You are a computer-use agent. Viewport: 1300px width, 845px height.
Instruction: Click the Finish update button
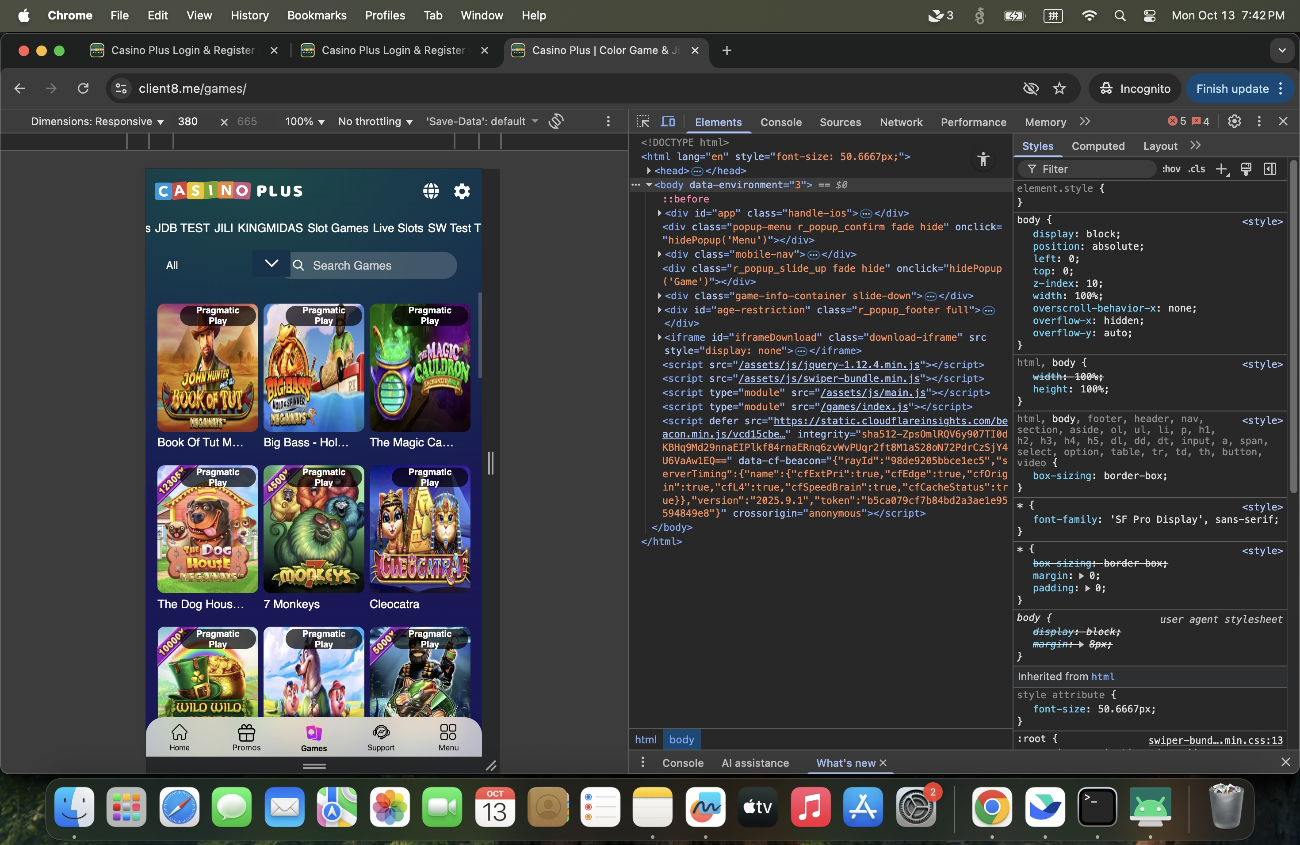point(1232,89)
